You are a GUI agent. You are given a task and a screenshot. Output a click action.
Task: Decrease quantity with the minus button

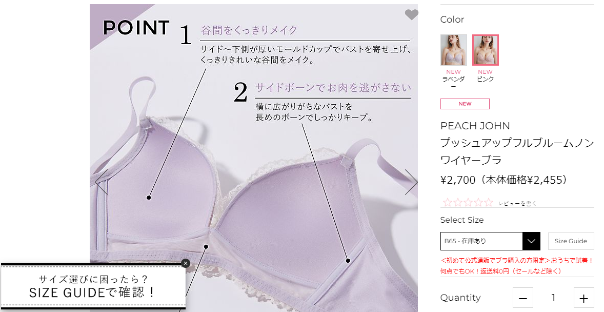click(x=522, y=298)
